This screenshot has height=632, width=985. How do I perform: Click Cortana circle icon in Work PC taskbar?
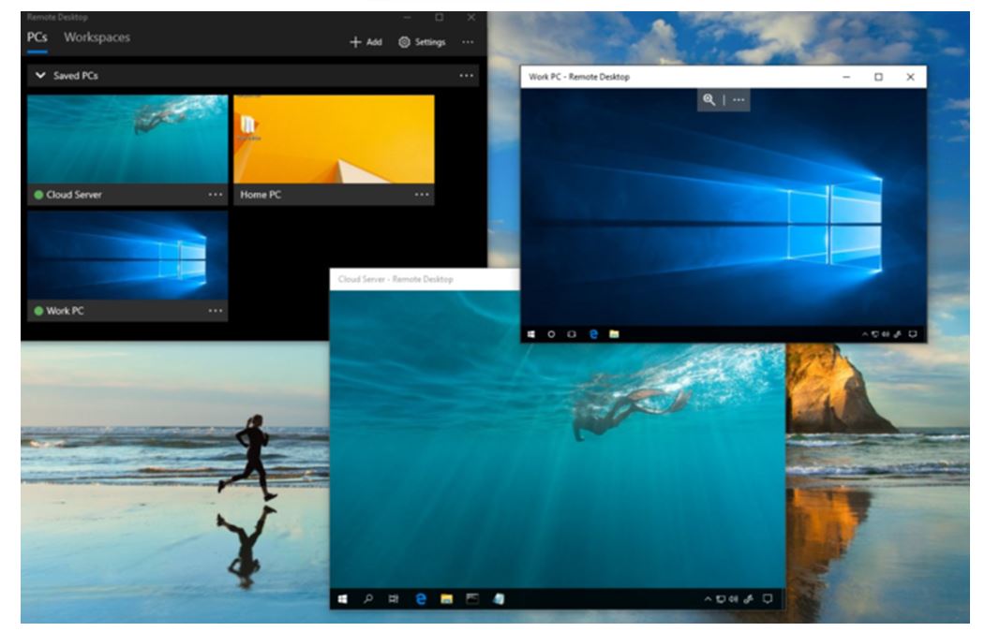click(x=551, y=333)
